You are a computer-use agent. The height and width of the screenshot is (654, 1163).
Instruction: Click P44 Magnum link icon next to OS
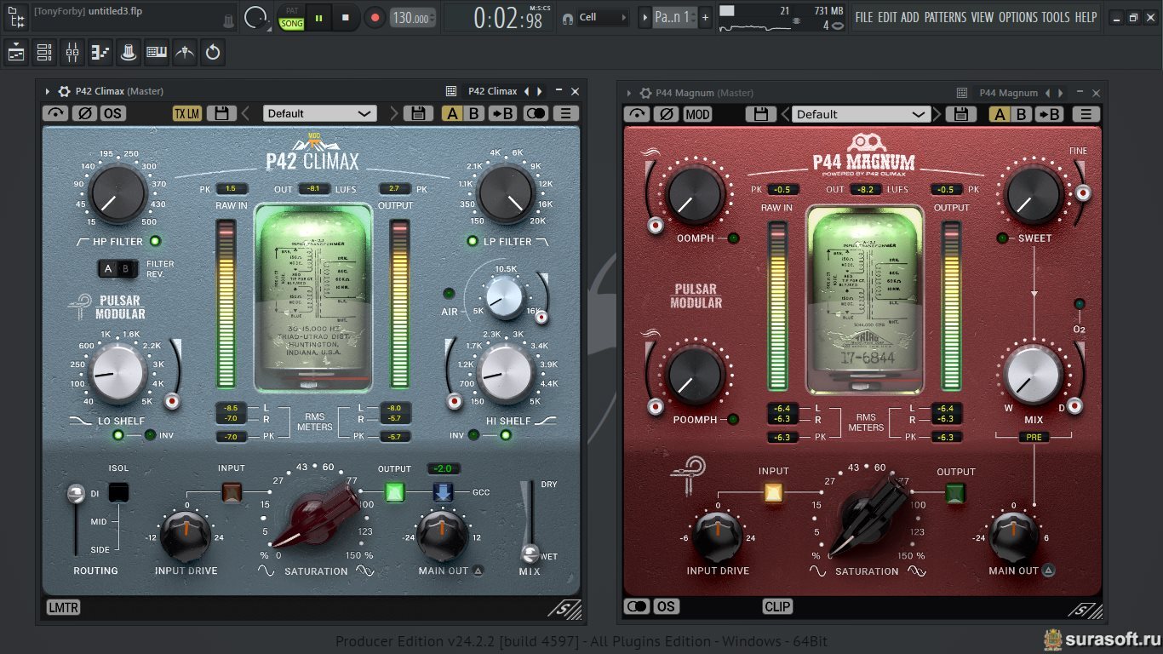click(x=637, y=606)
